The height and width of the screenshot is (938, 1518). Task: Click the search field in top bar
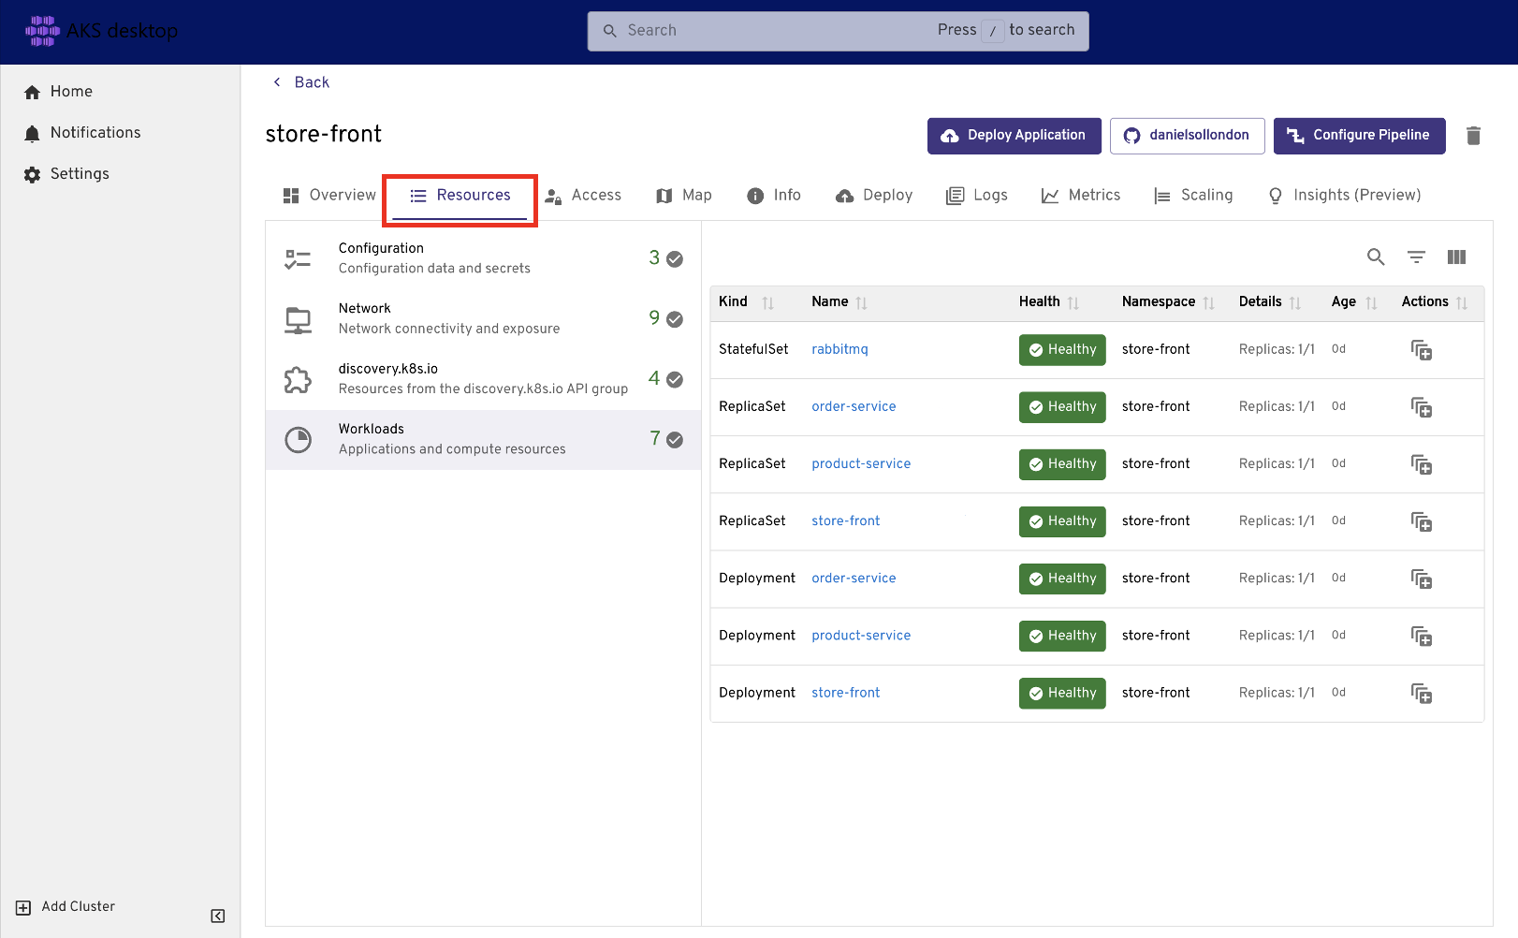838,31
